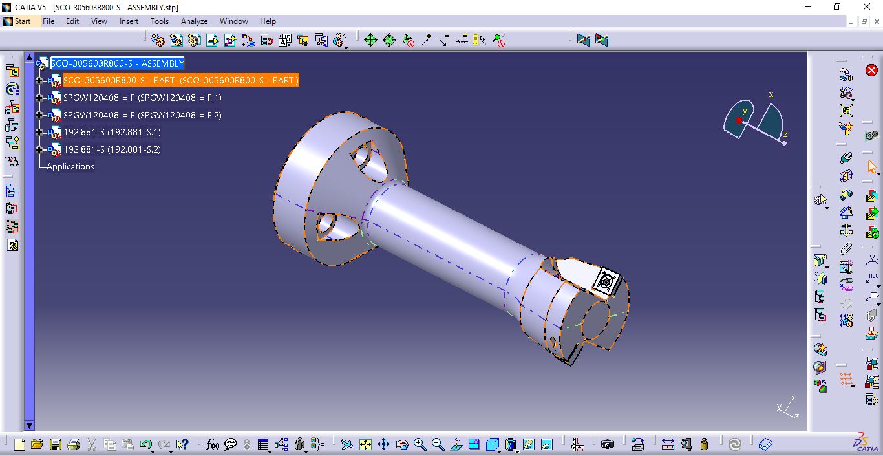
Task: Click the Manipulation green arrows icon
Action: [370, 40]
